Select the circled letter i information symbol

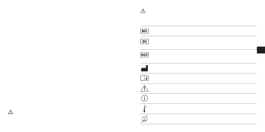point(144,98)
